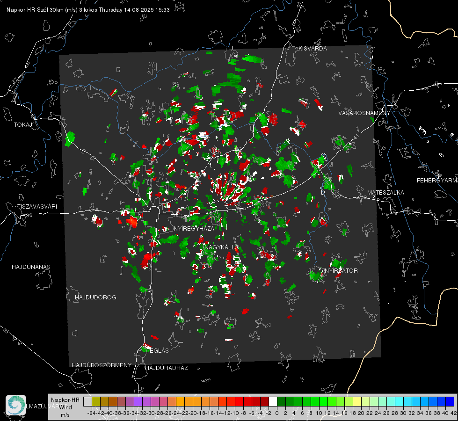Select the NYÍREGYHÁZA city label
This screenshot has width=458, height=421.
(194, 228)
